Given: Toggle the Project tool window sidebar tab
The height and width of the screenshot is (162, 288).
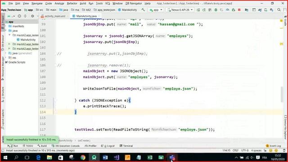Looking at the screenshot, I should click(3, 22).
